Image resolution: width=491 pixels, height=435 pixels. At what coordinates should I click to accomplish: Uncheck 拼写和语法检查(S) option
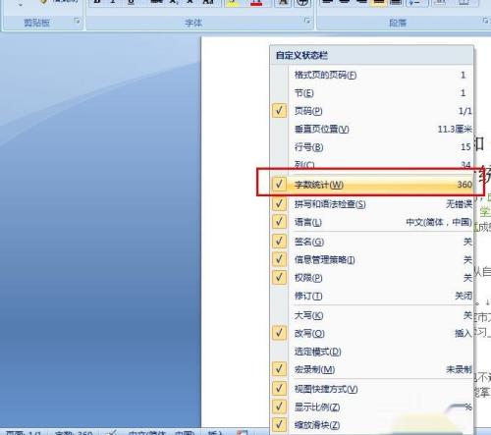pos(372,204)
